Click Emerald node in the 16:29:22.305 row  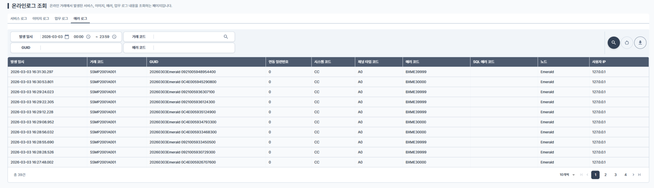click(x=547, y=102)
